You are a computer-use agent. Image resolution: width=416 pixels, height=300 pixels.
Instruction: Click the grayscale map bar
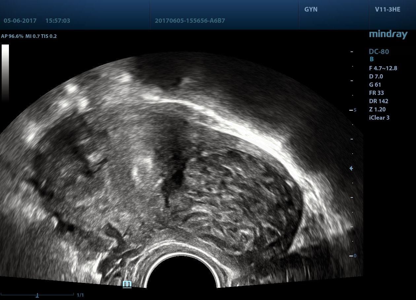(x=5, y=73)
